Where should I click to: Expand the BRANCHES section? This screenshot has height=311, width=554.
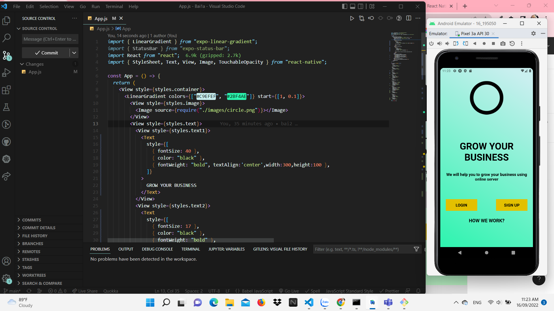32,243
